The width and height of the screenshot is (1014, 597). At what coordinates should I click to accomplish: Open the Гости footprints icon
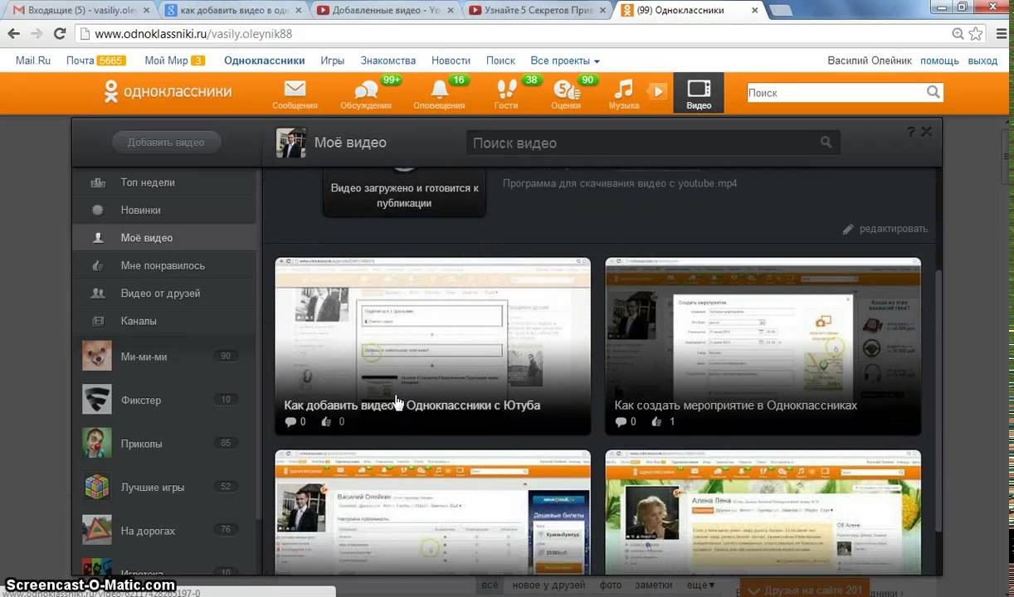(x=505, y=90)
